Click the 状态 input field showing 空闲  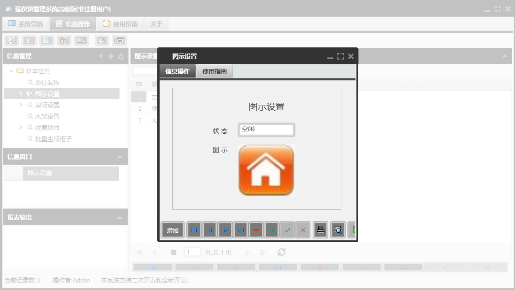[266, 130]
